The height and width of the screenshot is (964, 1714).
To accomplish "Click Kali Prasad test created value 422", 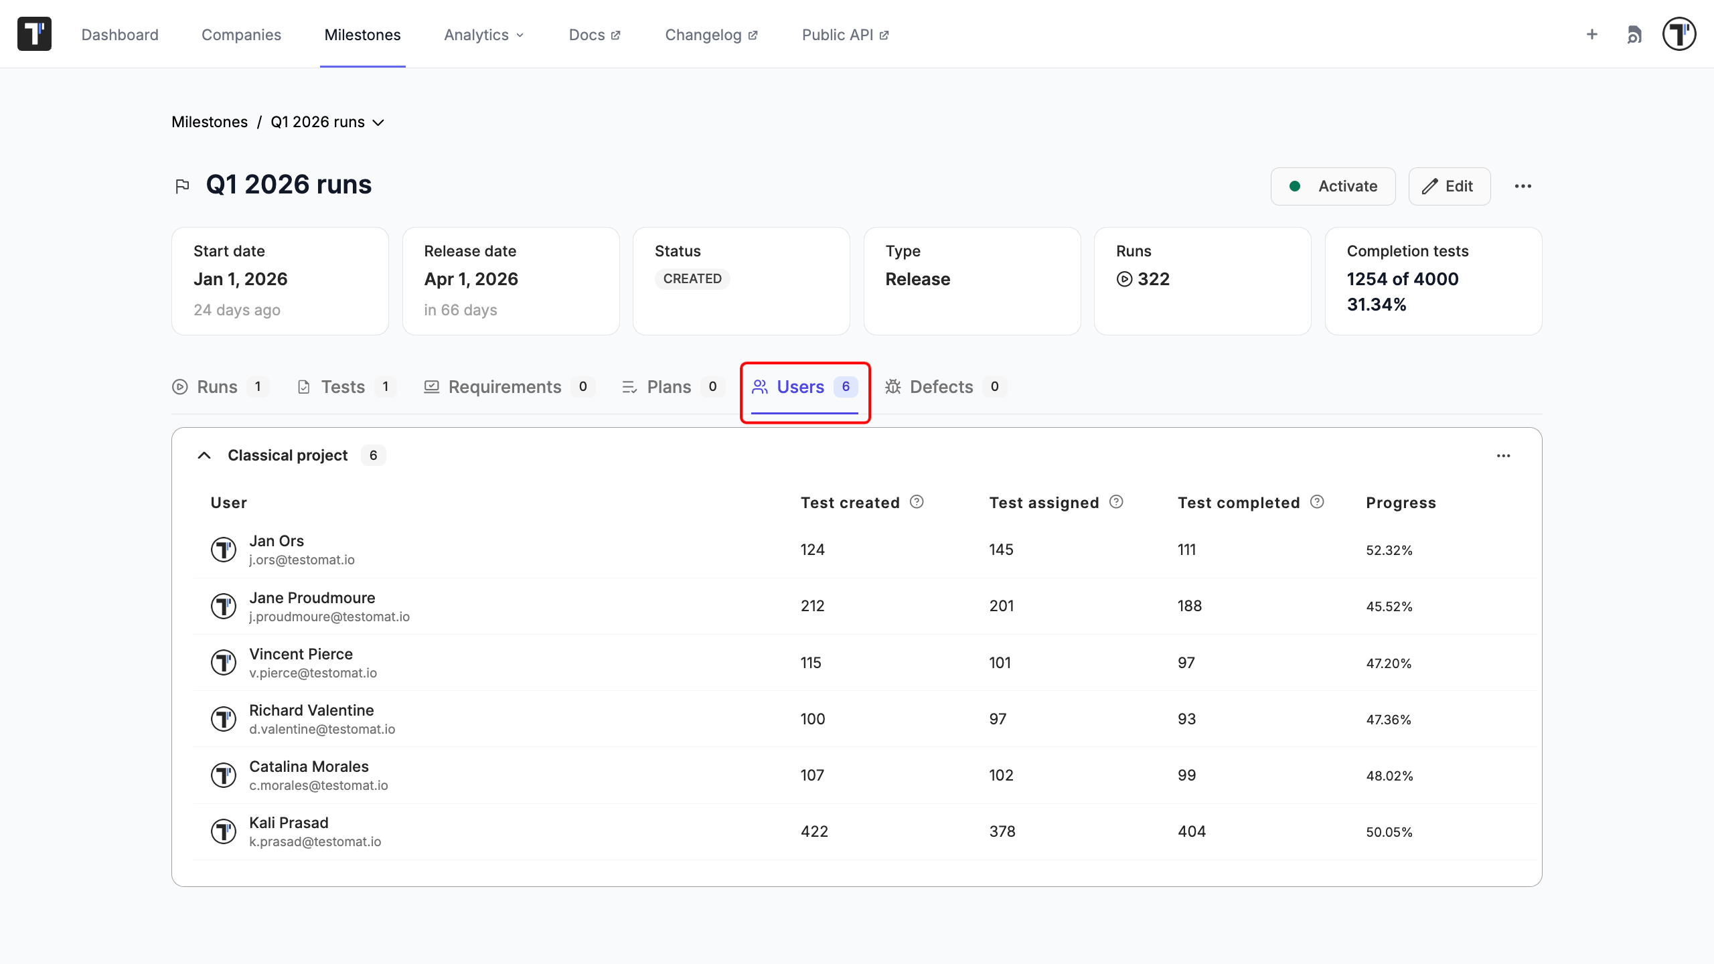I will [814, 831].
